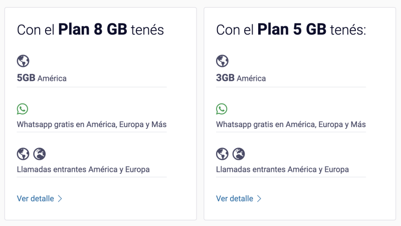Click the WhatsApp icon in Plan 5 GB card
Screen dimensions: 401x226
[222, 109]
